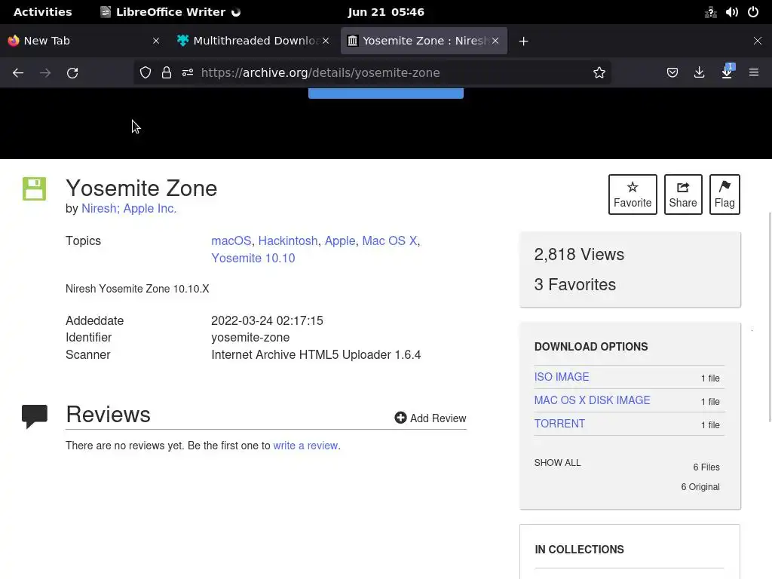
Task: Click the Save to Pocket icon
Action: [672, 73]
